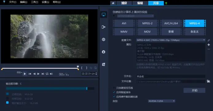Click the VideoStudio logo icon
This screenshot has width=213, height=111.
click(4, 2)
